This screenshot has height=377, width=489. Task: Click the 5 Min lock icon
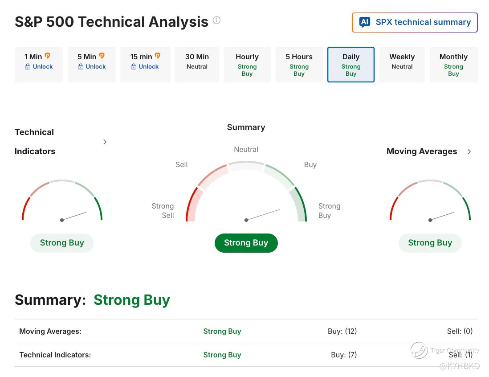coord(81,67)
